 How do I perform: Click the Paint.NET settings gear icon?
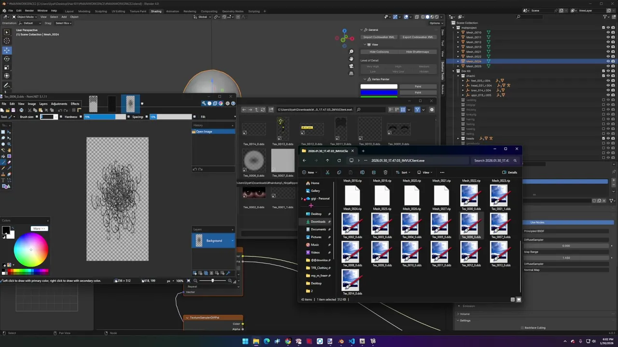coord(227,103)
